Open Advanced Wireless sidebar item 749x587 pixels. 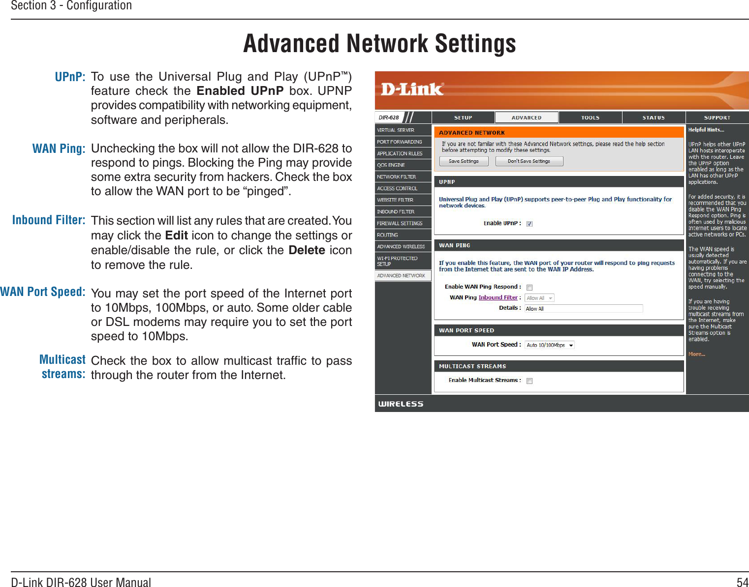click(403, 247)
